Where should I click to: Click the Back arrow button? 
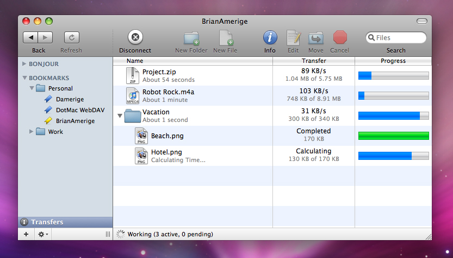point(30,37)
